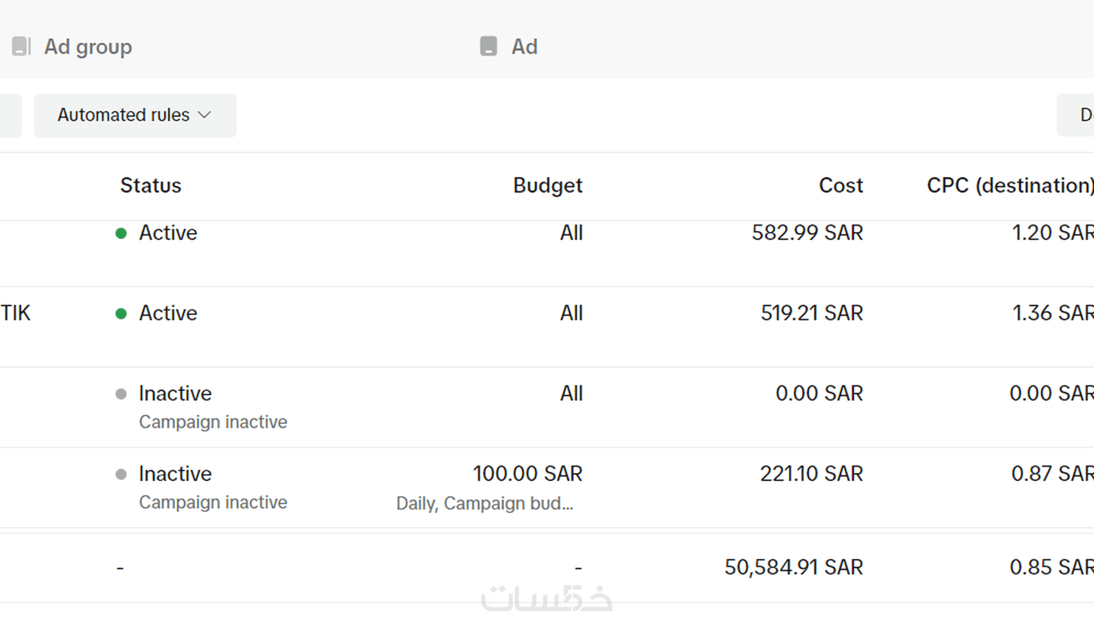Click green Active dot in the TIK row
The image size is (1094, 624).
tap(121, 314)
